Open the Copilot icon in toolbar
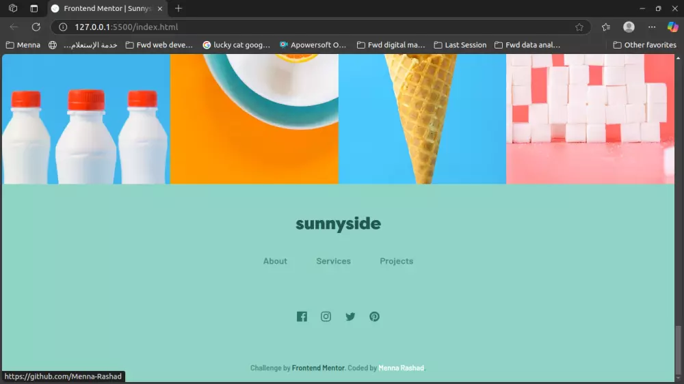The image size is (684, 384). point(672,27)
